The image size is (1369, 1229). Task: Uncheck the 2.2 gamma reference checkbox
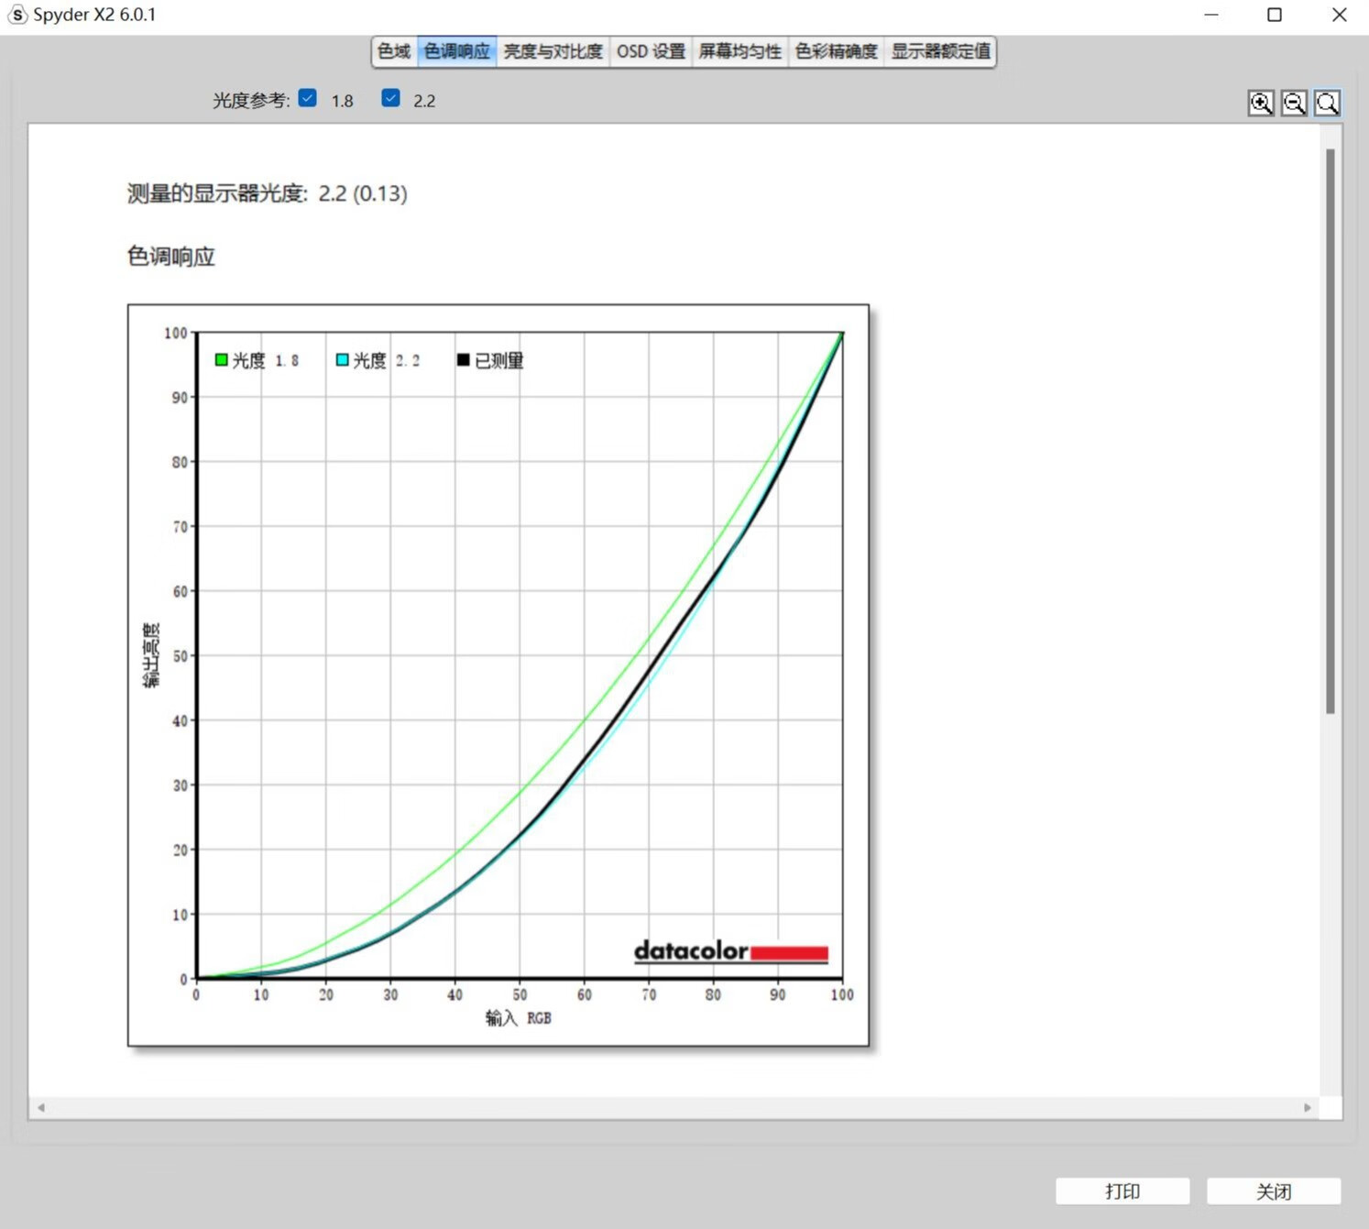click(390, 98)
